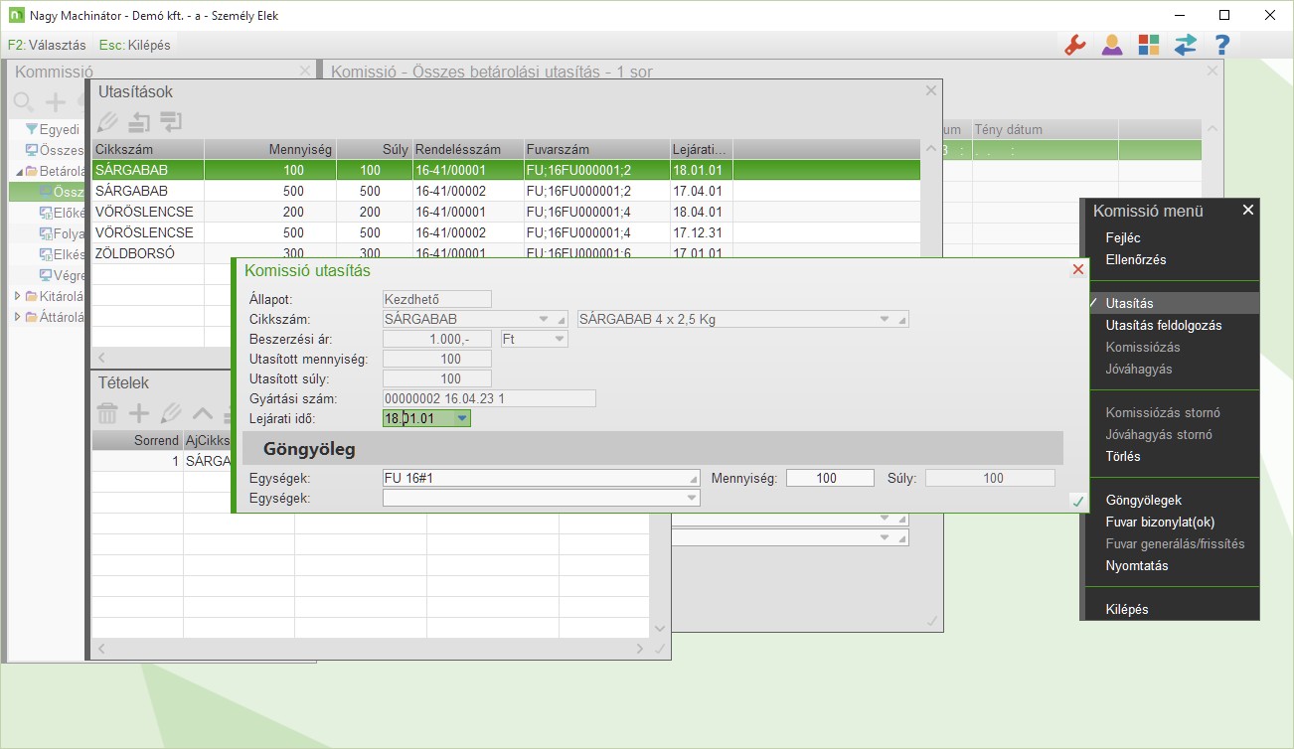1294x749 pixels.
Task: Click the Sorrend column header in Tételek
Action: click(x=137, y=440)
